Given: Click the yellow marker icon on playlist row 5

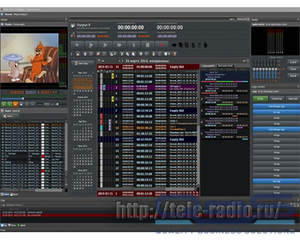Looking at the screenshot, I should pos(113,99).
